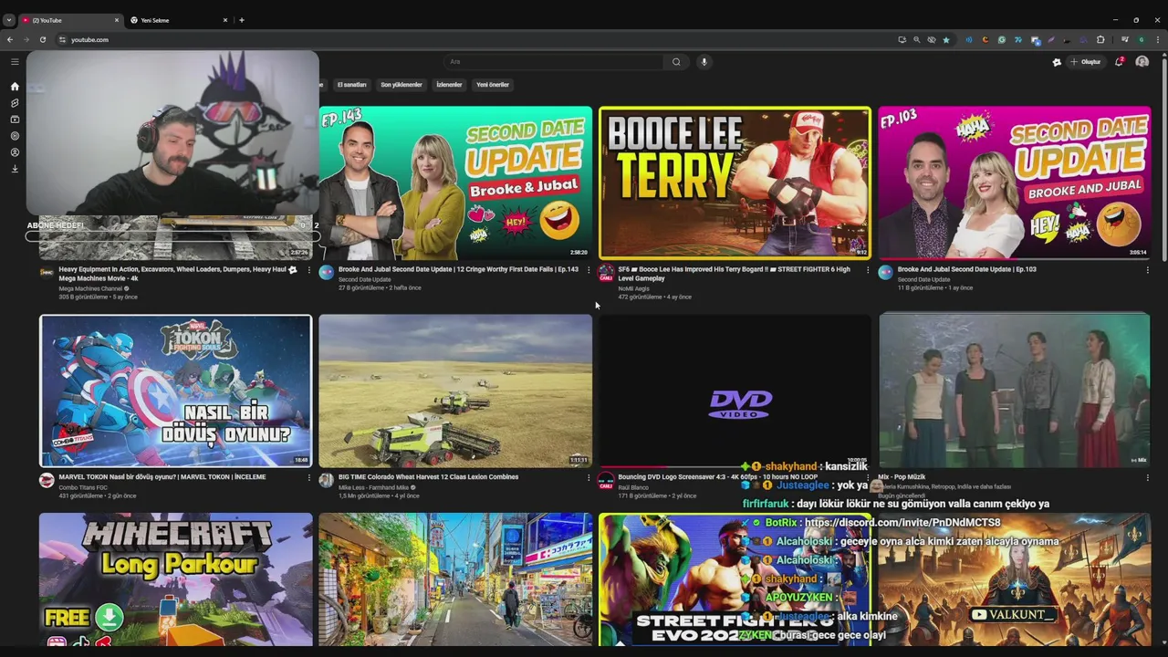Select the El sanatları filter chip
Viewport: 1168px width, 657px height.
pos(351,85)
